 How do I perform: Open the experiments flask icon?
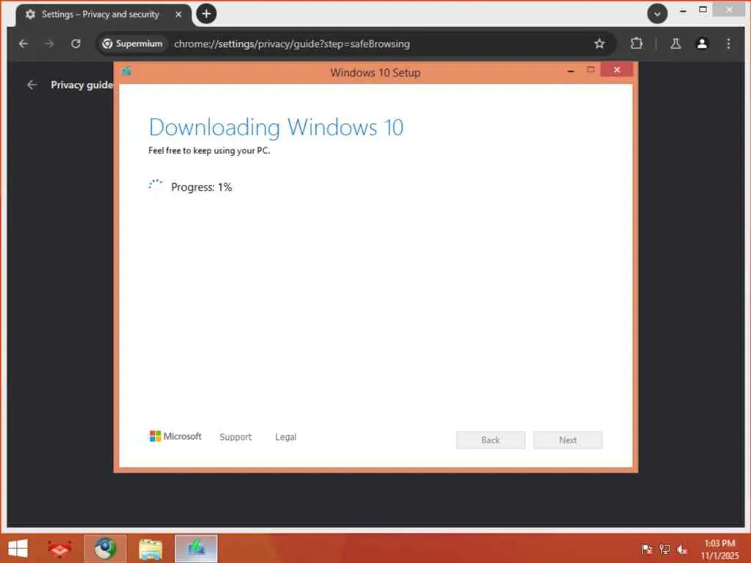pyautogui.click(x=675, y=43)
